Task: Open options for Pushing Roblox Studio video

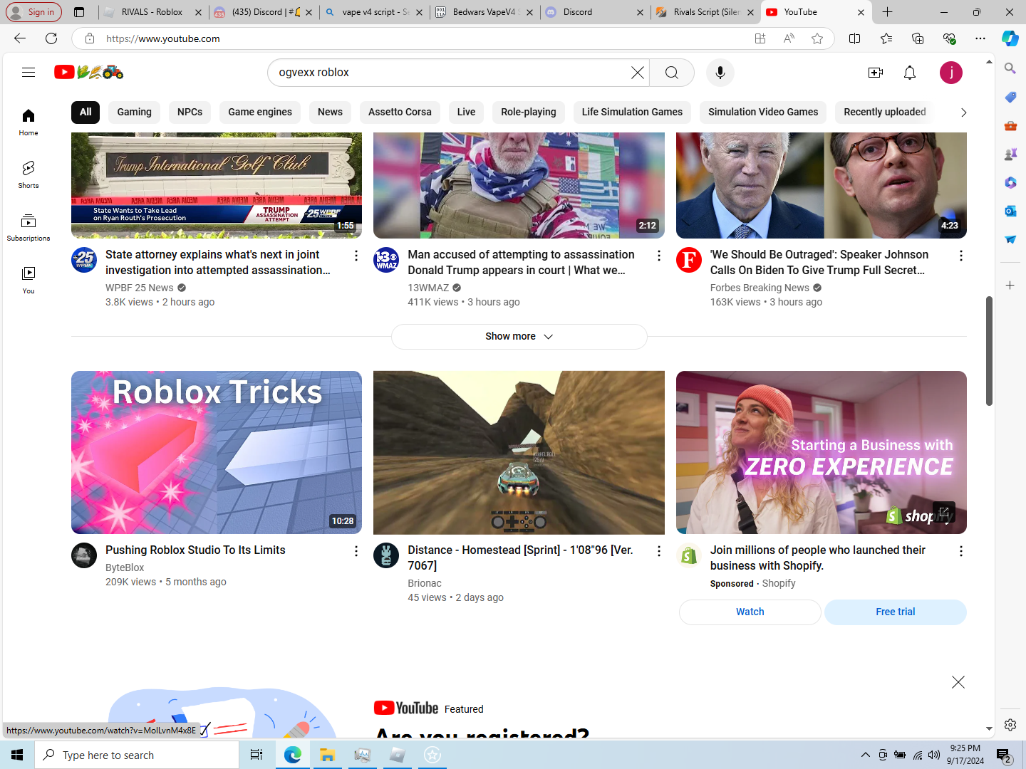Action: (356, 550)
